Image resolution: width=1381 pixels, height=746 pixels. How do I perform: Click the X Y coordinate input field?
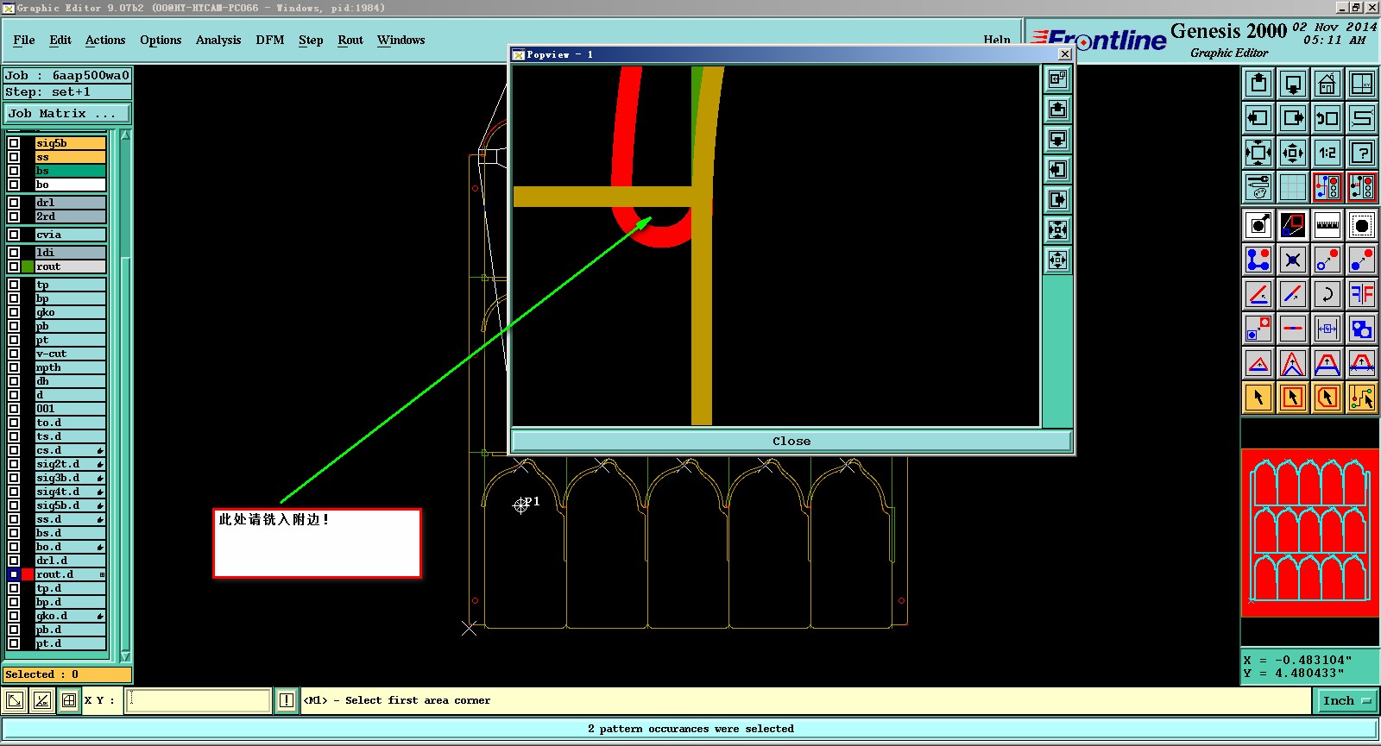(x=199, y=700)
